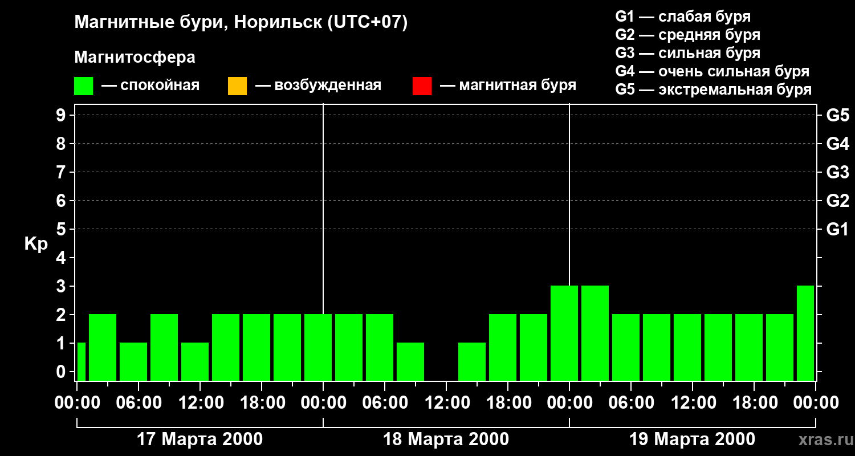Image resolution: width=855 pixels, height=456 pixels.
Task: Click '06:00' tick label under 17 Марта
Action: pyautogui.click(x=138, y=403)
